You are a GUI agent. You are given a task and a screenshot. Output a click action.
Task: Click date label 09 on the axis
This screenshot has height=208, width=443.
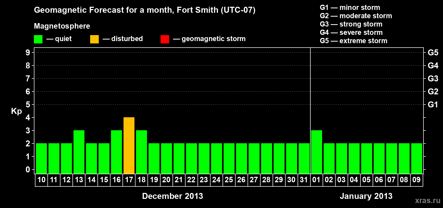pos(416,180)
